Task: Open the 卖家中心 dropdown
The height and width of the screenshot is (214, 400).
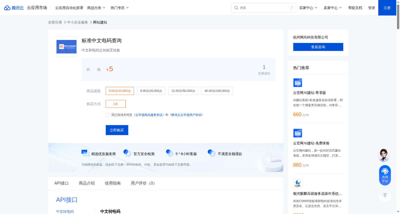Action: (x=332, y=8)
